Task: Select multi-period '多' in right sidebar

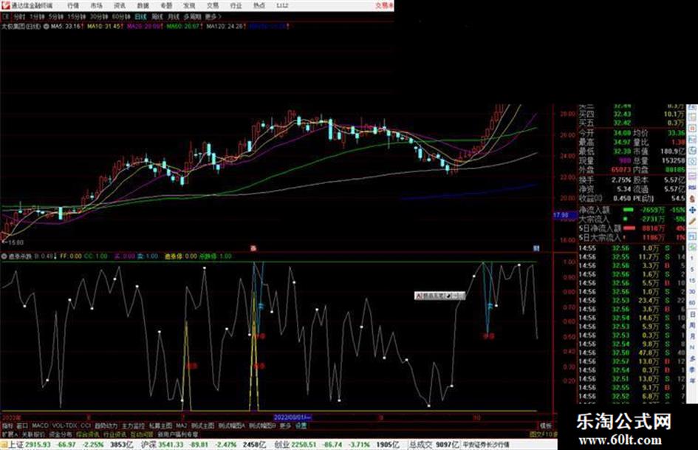Action: (692, 358)
